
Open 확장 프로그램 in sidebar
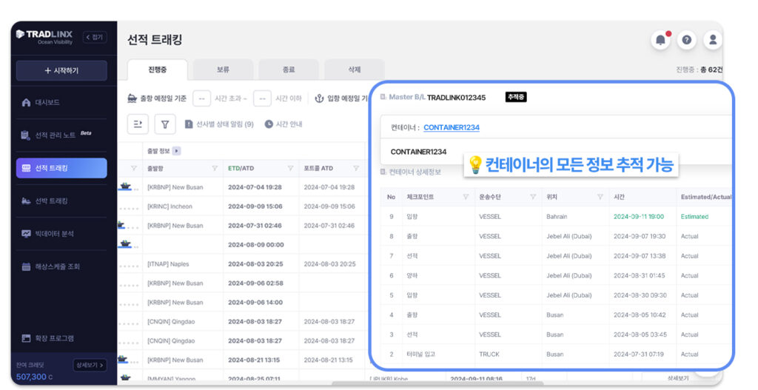[x=61, y=338]
